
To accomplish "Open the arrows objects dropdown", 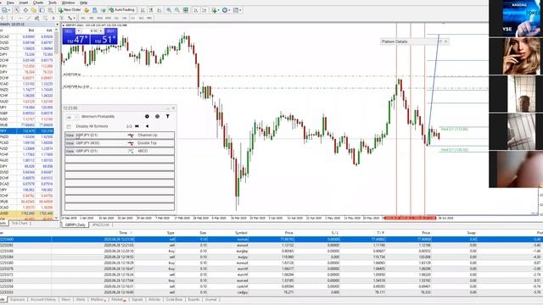I will click(71, 18).
